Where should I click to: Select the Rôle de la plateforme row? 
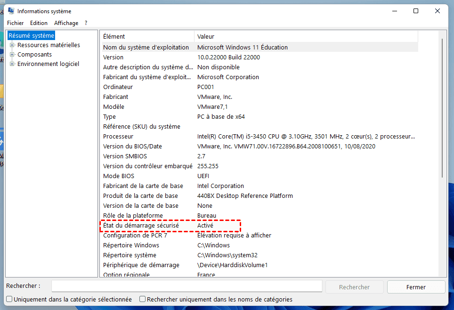[260, 216]
